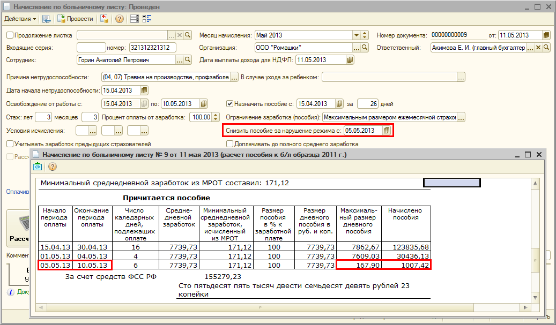Image resolution: width=556 pixels, height=325 pixels.
Task: Click the Провести post document button
Action: tap(76, 19)
